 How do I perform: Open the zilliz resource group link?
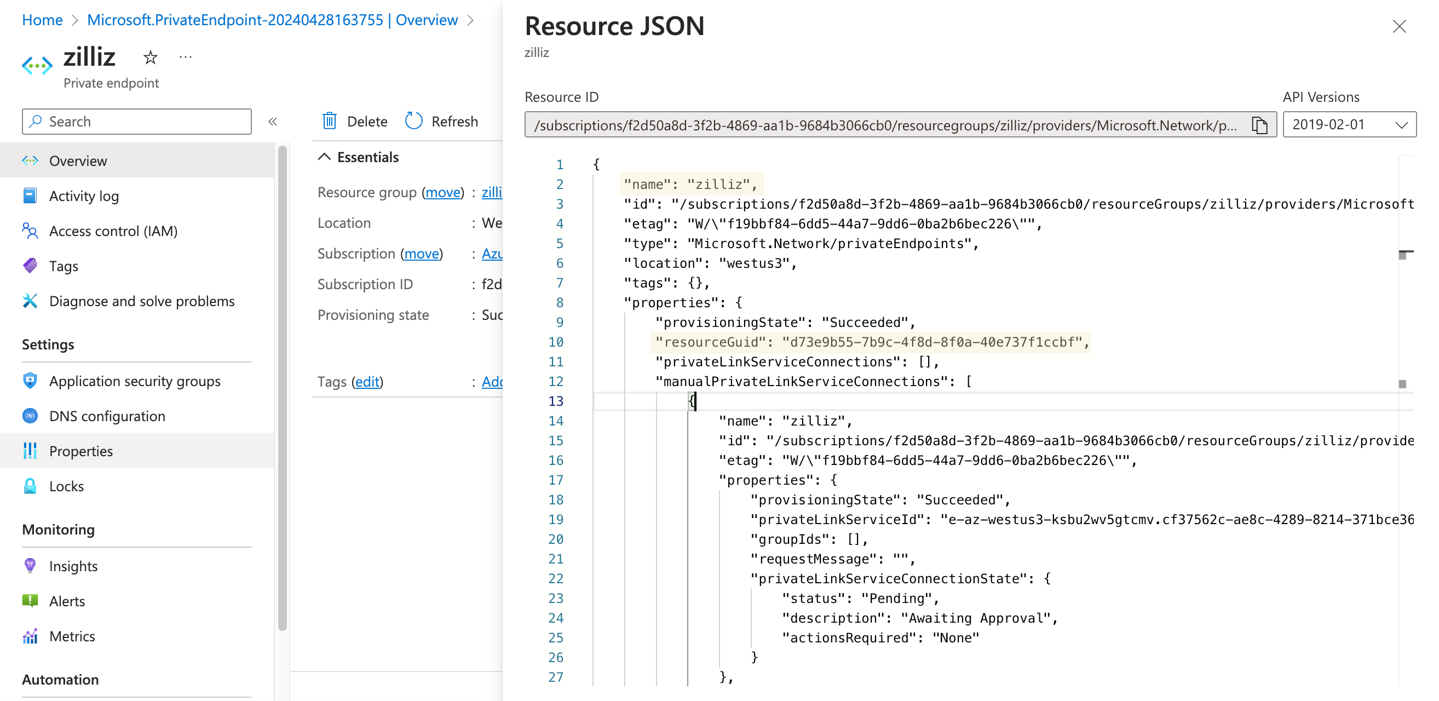[492, 192]
